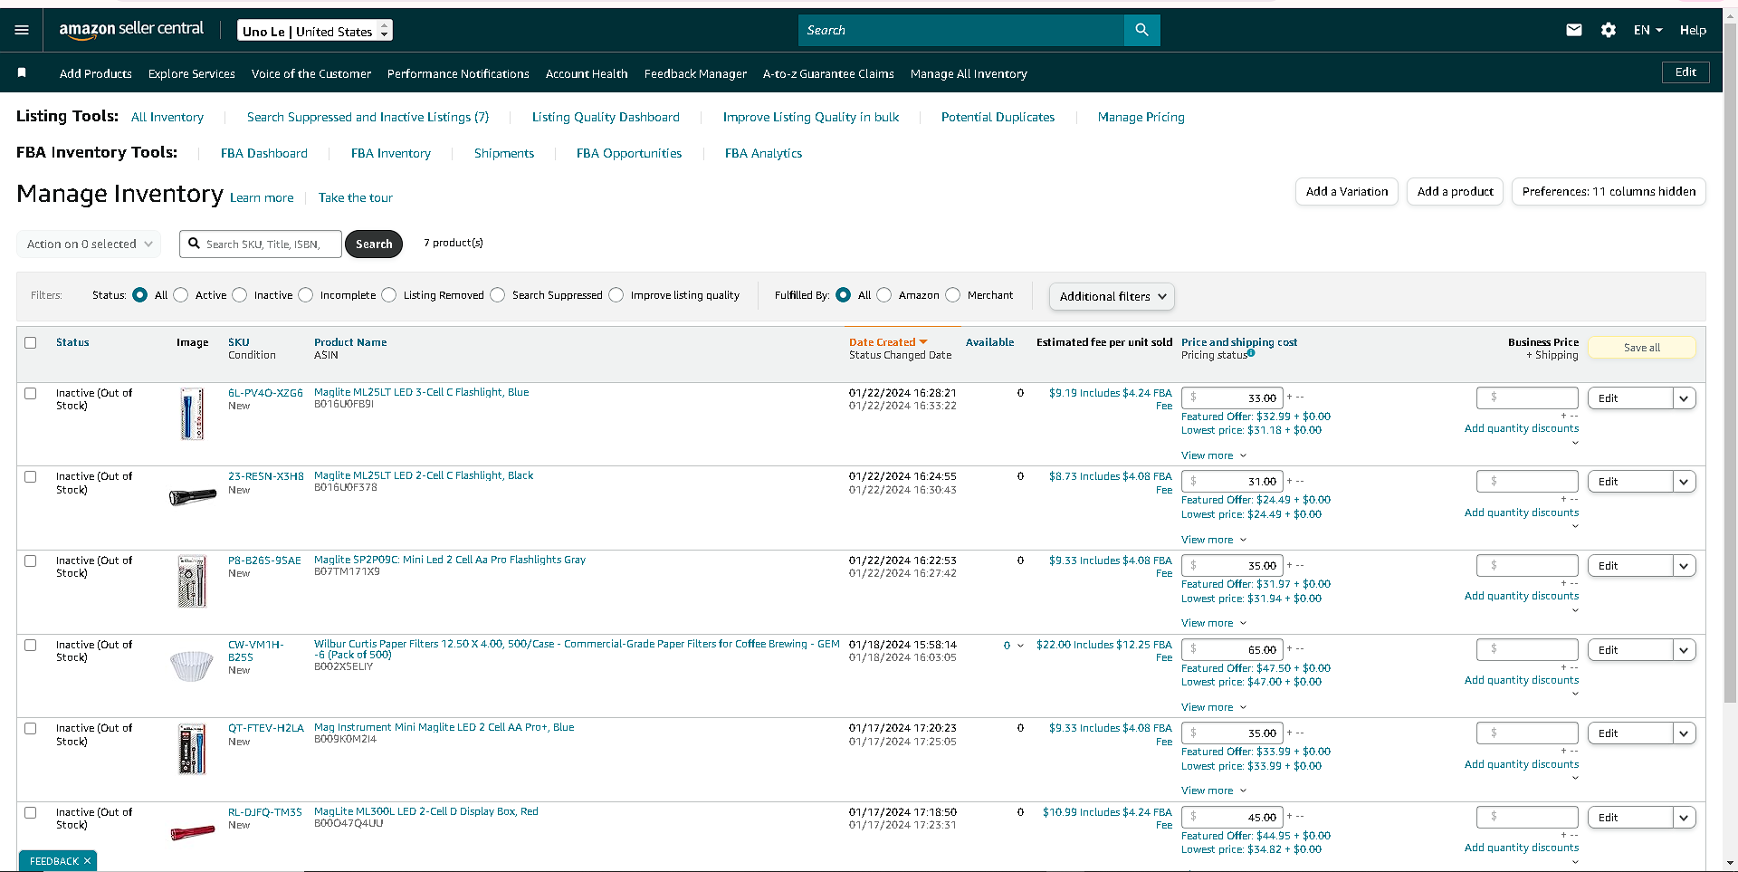
Task: Click the Add a product button
Action: pos(1456,191)
